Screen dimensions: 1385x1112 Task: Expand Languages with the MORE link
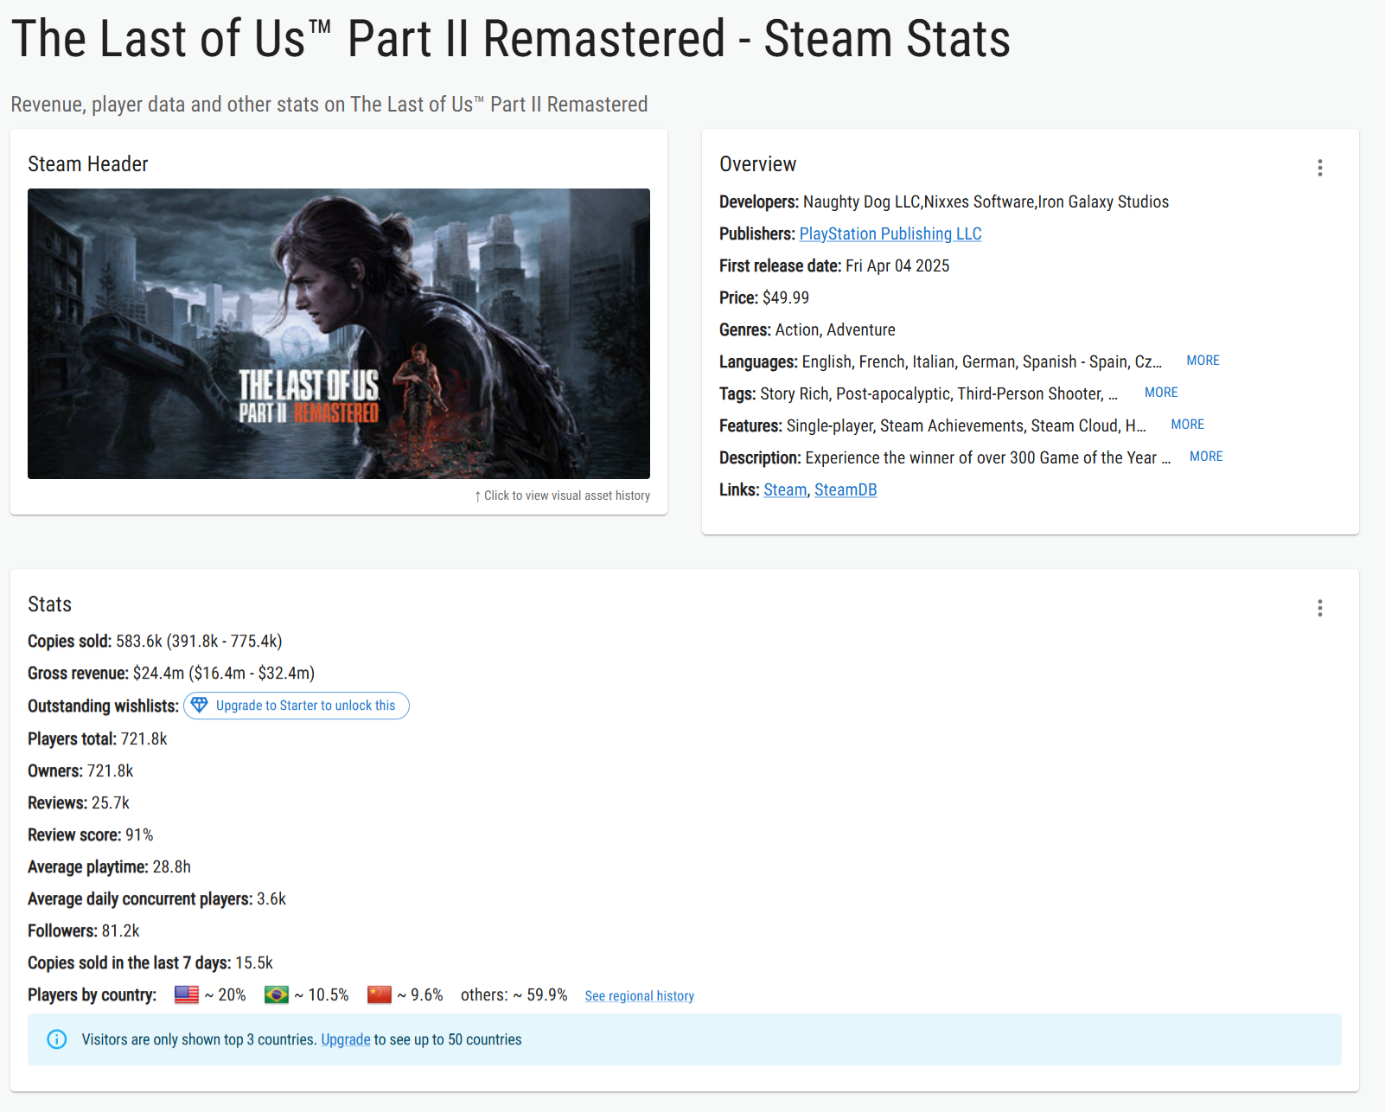pos(1203,361)
